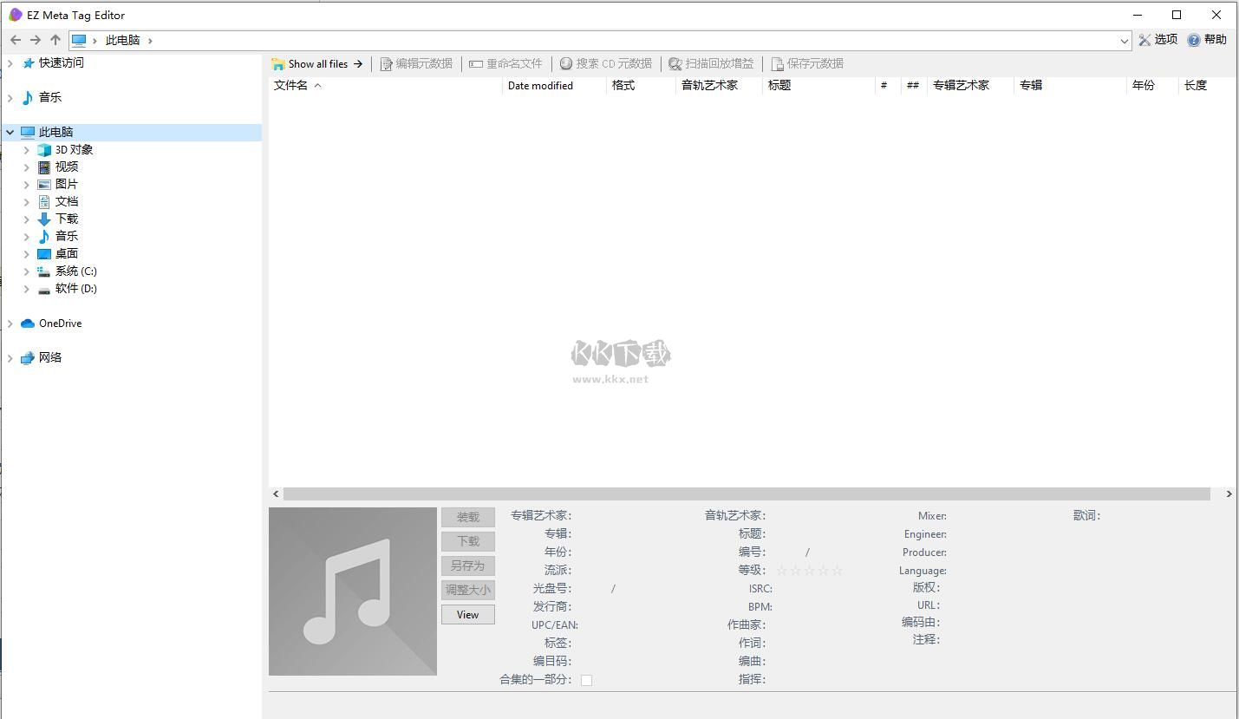Expand the 音乐 folder in the sidebar
Screen dimensions: 1239x719
[x=9, y=96]
